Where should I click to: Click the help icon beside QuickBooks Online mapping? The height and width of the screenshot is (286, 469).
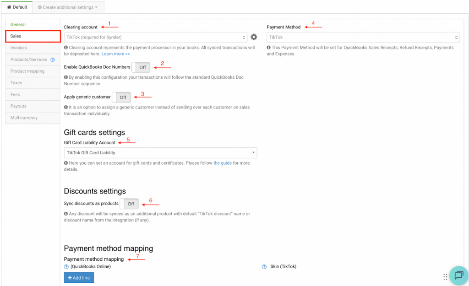point(66,267)
